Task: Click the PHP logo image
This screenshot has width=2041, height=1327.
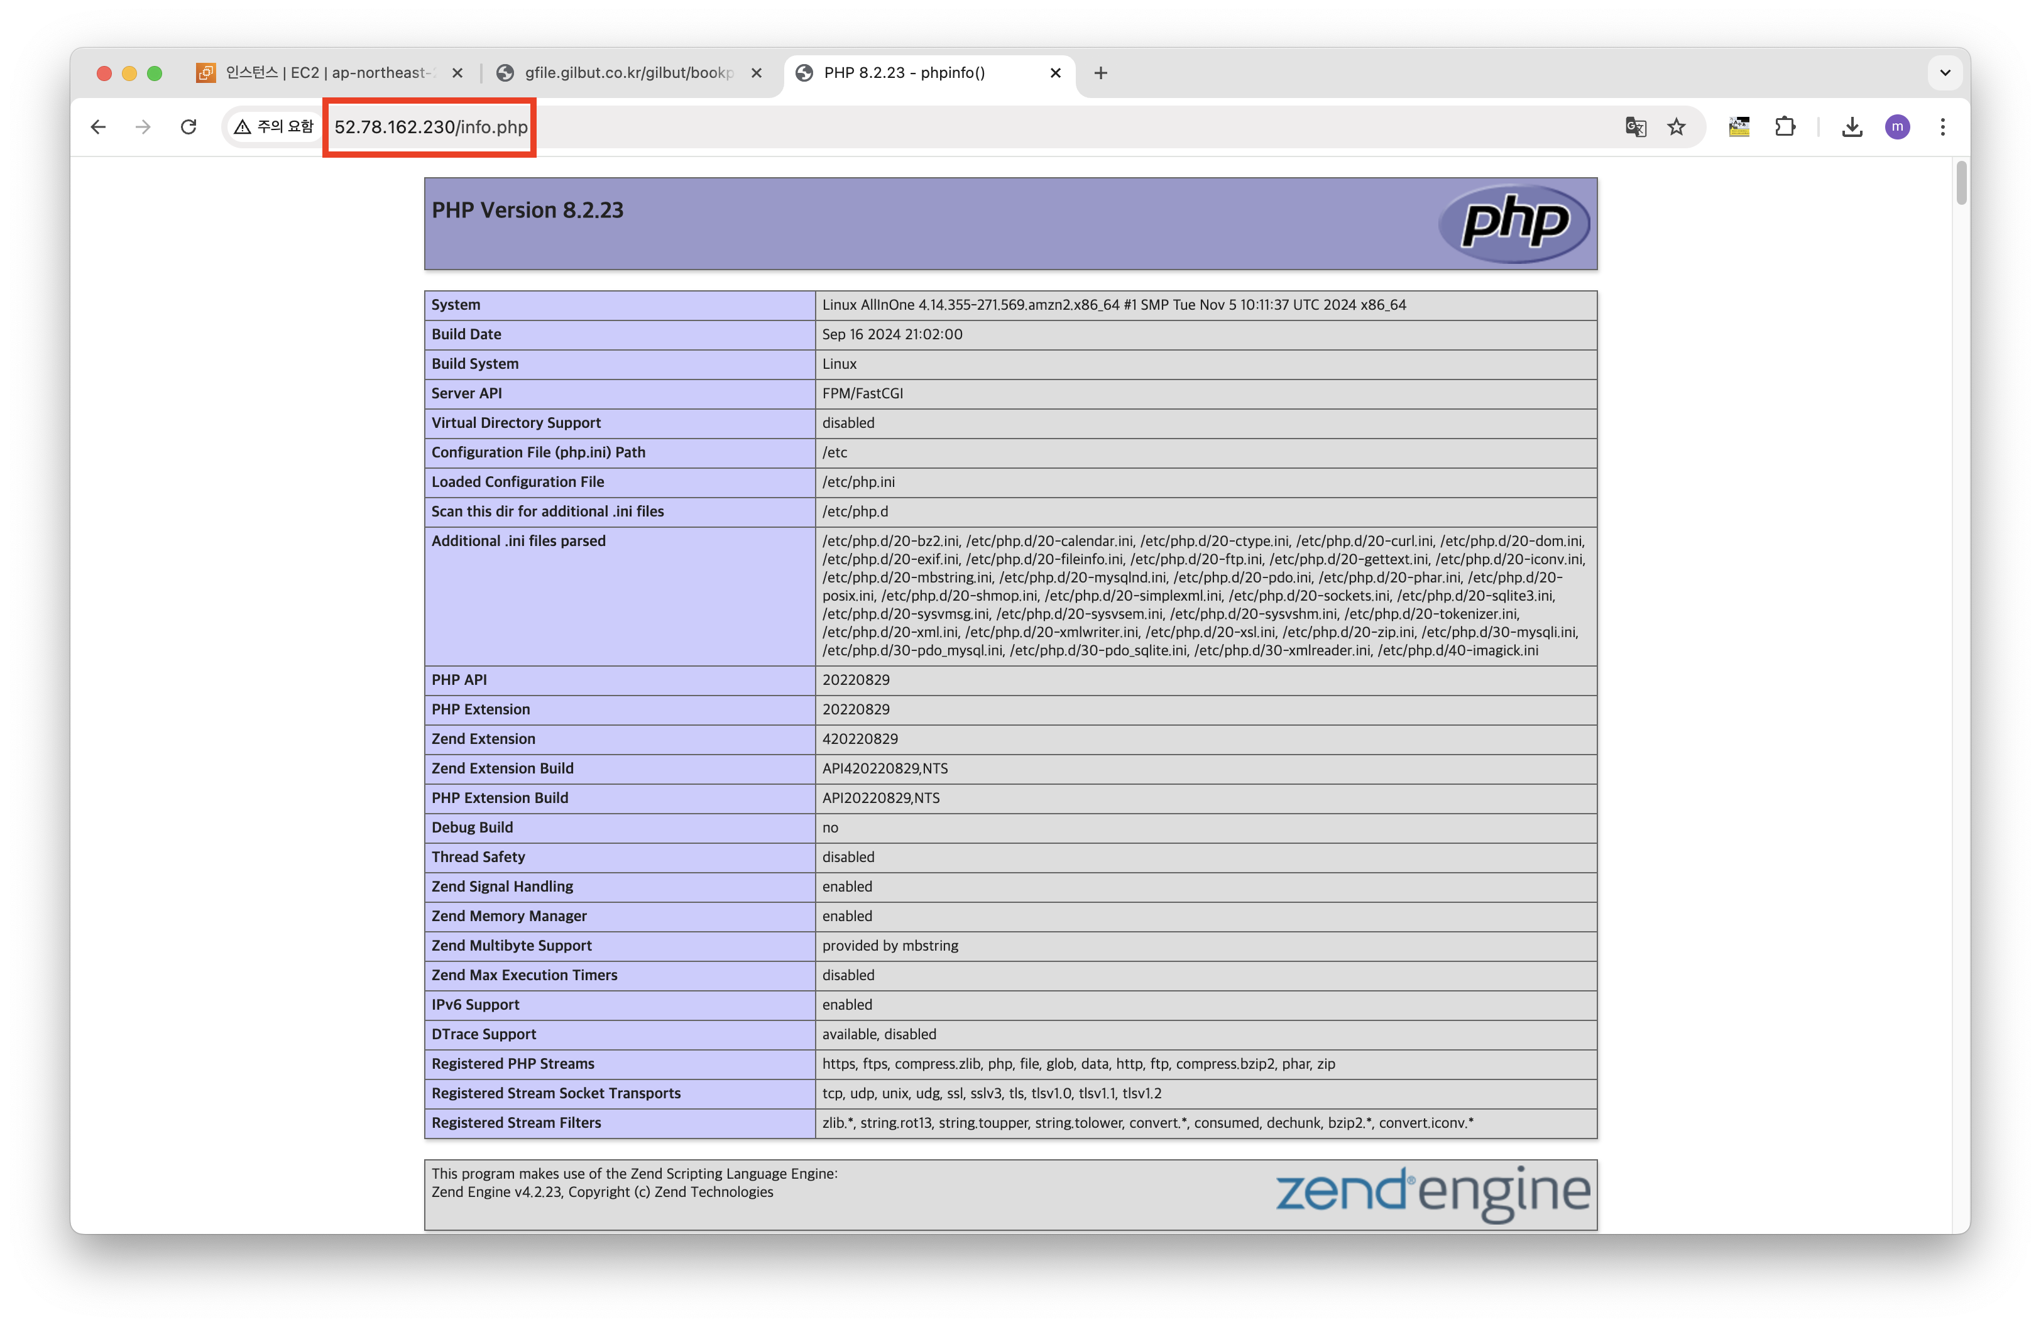Action: 1514,223
